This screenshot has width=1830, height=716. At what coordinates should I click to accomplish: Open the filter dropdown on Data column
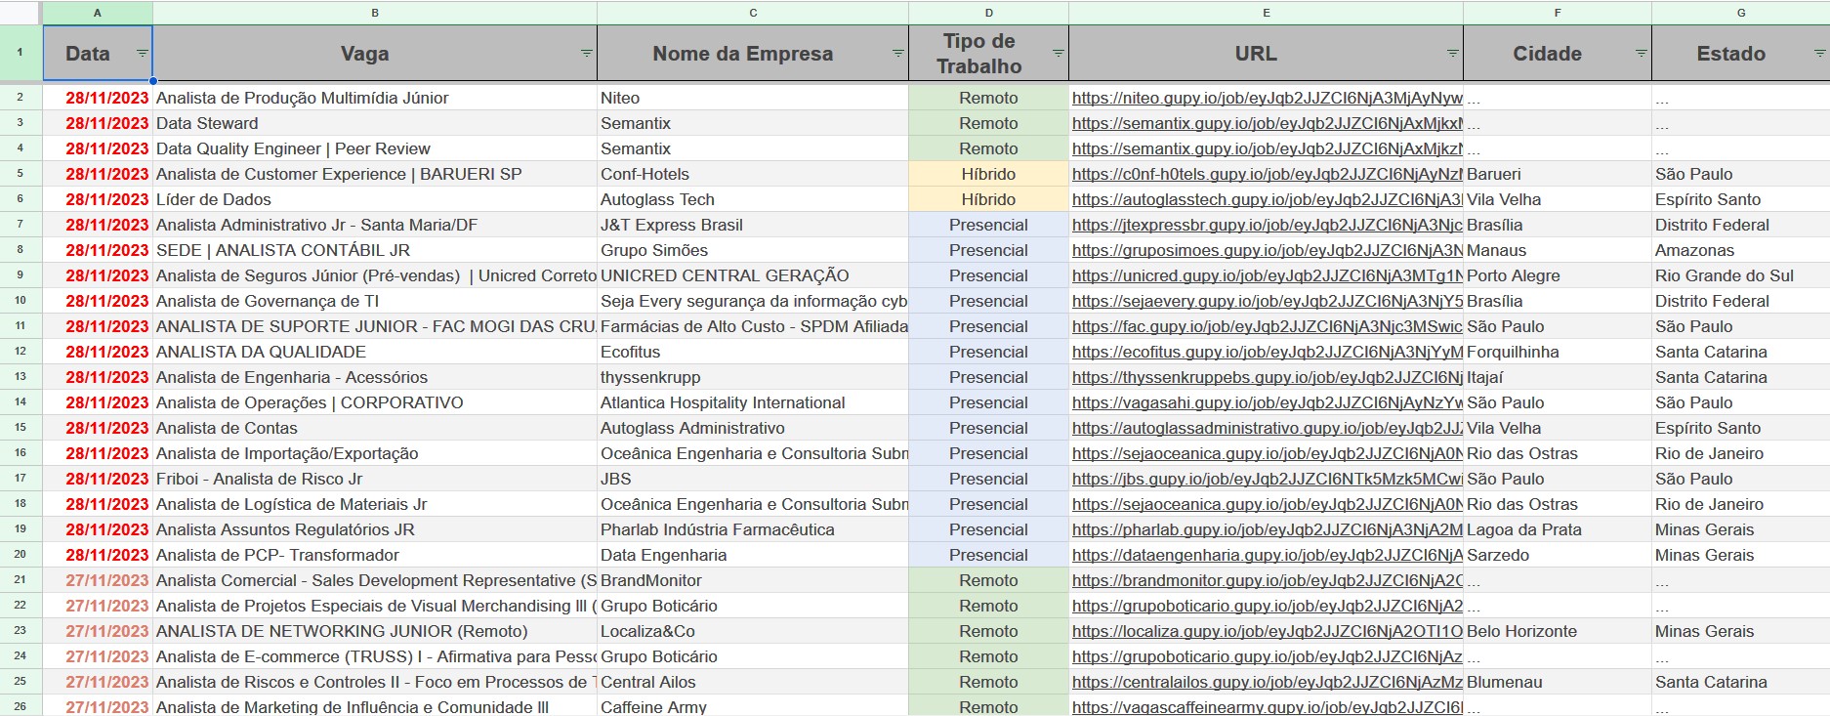143,54
